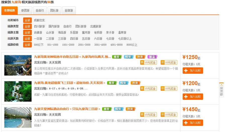Image resolution: width=226 pixels, height=132 pixels.
Task: Add the ¥1250 tour to comparison
Action: [193, 71]
